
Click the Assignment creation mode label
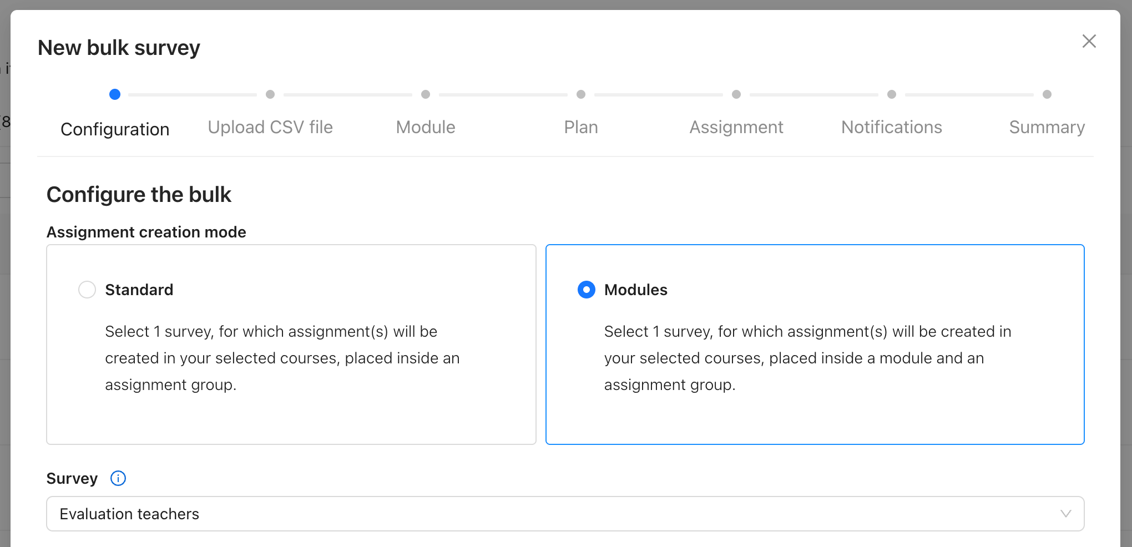[x=146, y=232]
